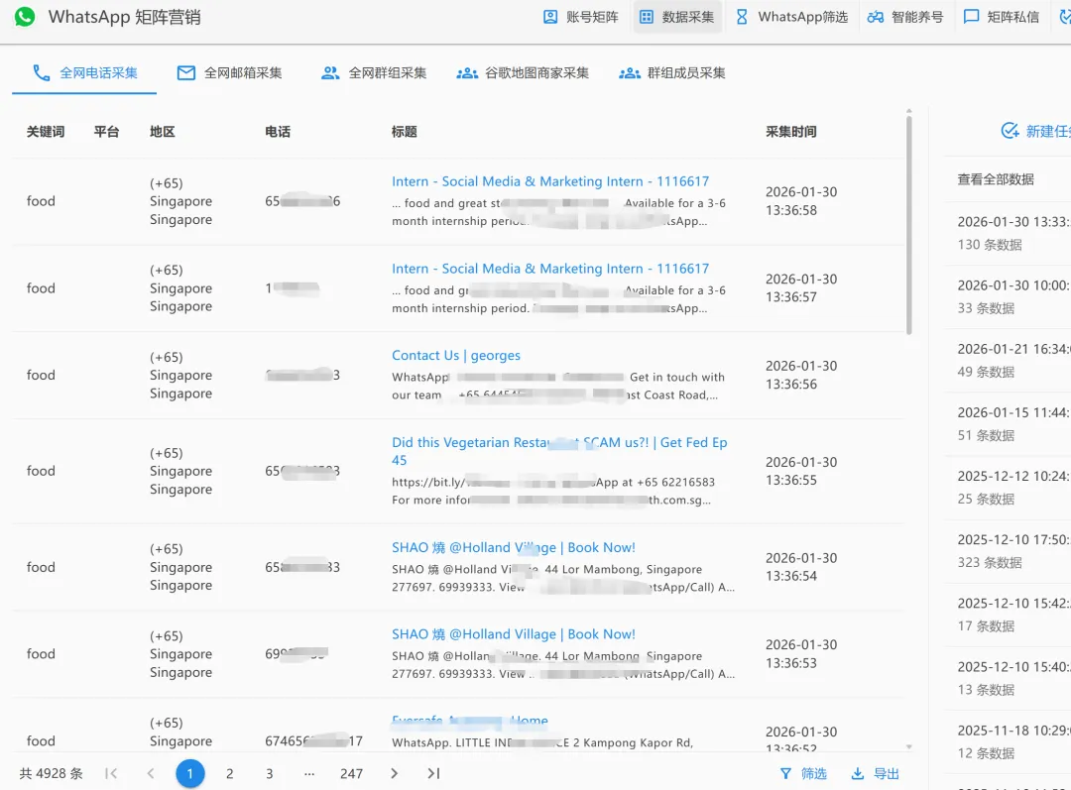This screenshot has width=1071, height=790.
Task: Click the WhatsApp logo icon
Action: [x=25, y=17]
